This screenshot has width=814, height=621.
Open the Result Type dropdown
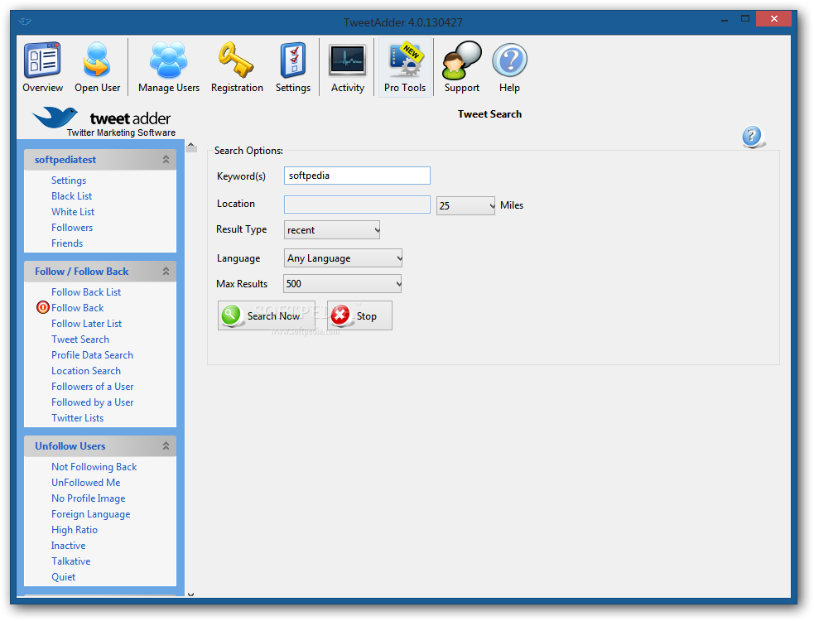coord(332,230)
